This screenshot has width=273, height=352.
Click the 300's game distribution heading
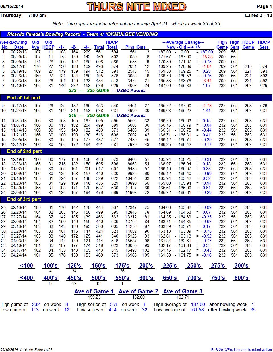click(x=241, y=266)
